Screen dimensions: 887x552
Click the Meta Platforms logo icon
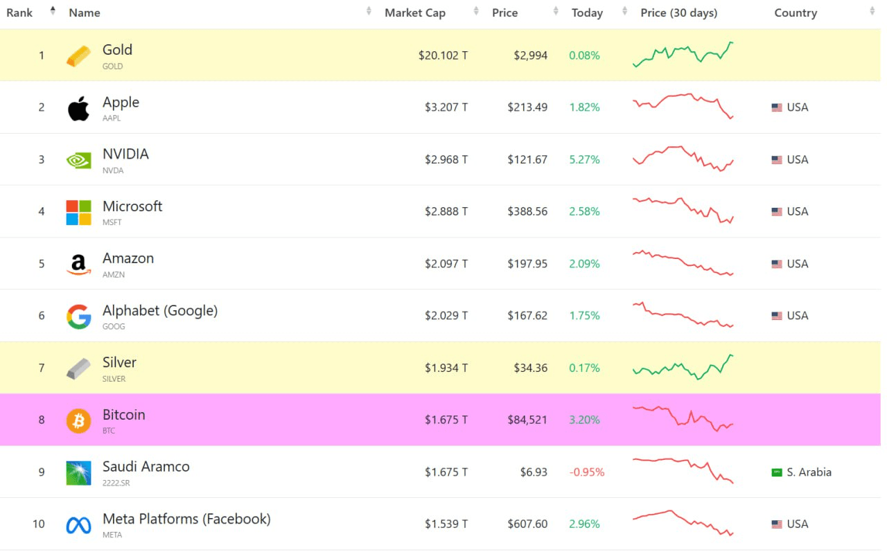pyautogui.click(x=78, y=525)
